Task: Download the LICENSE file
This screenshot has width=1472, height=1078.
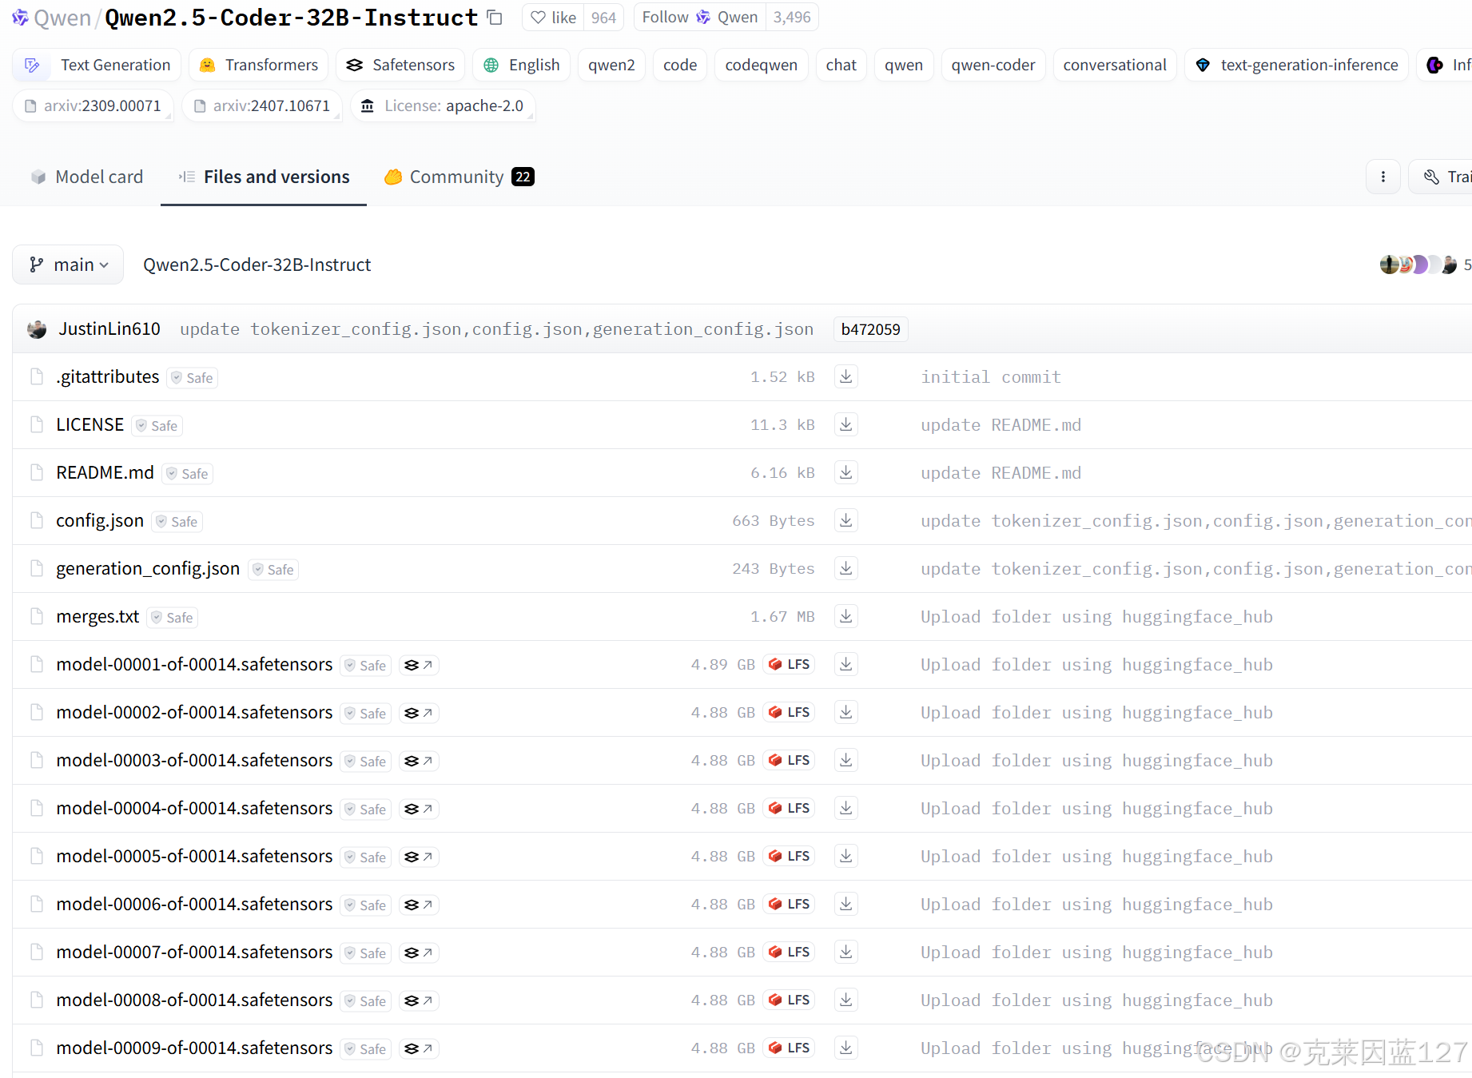Action: [x=845, y=424]
